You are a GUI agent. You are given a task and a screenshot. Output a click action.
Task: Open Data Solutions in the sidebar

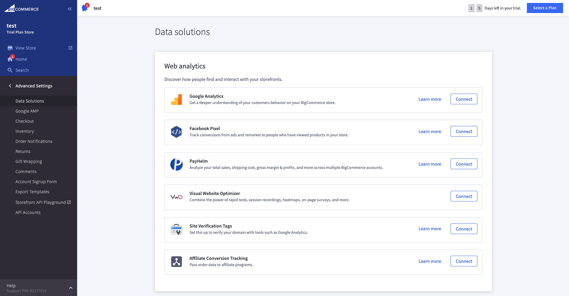coord(30,101)
